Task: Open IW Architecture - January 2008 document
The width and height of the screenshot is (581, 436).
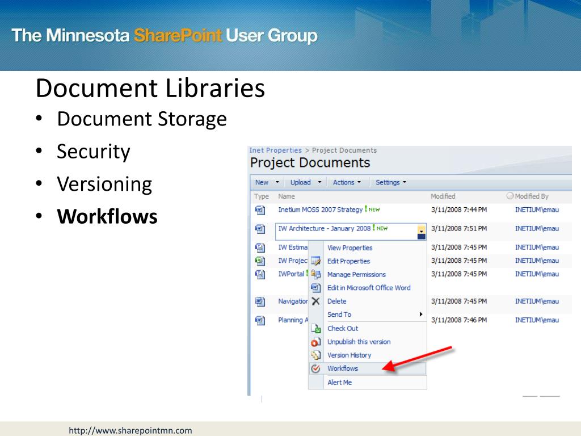Action: [324, 229]
